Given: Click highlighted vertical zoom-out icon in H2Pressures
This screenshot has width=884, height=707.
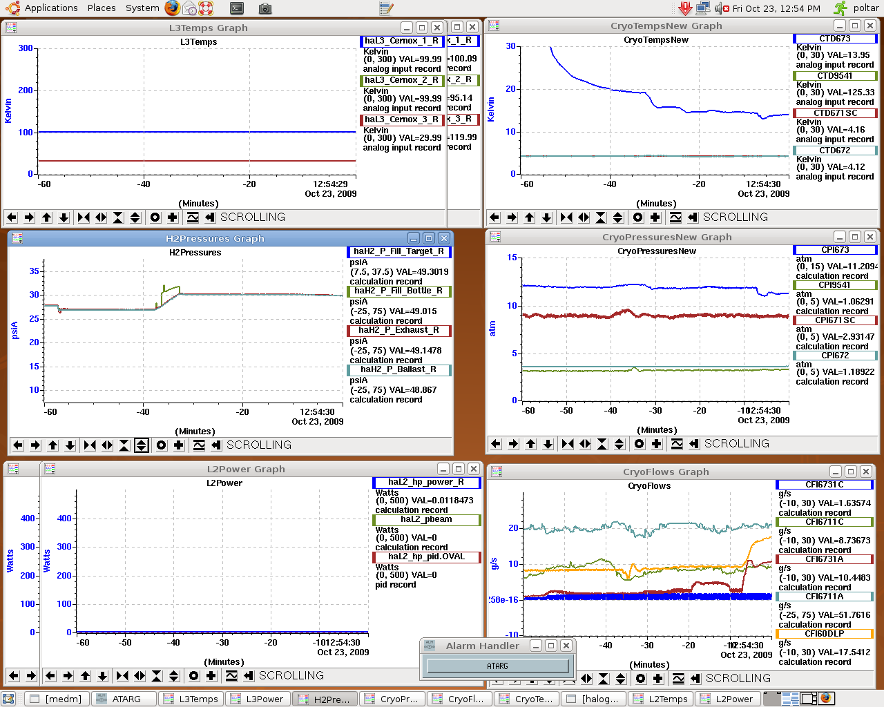Looking at the screenshot, I should click(141, 445).
